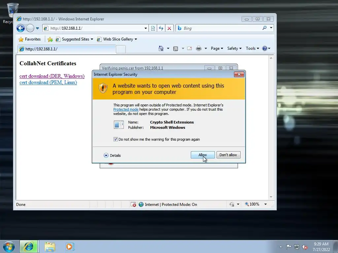Image resolution: width=338 pixels, height=253 pixels.
Task: Open the Page menu
Action: pos(217,48)
